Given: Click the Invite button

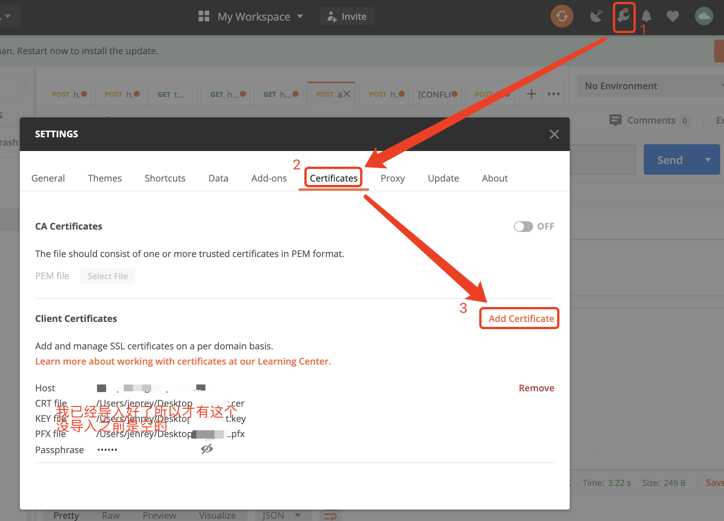Looking at the screenshot, I should click(347, 16).
